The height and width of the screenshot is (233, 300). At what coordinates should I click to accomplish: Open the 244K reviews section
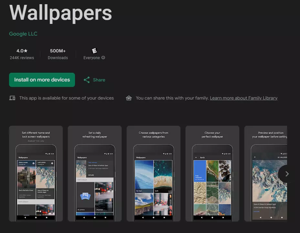coord(22,58)
